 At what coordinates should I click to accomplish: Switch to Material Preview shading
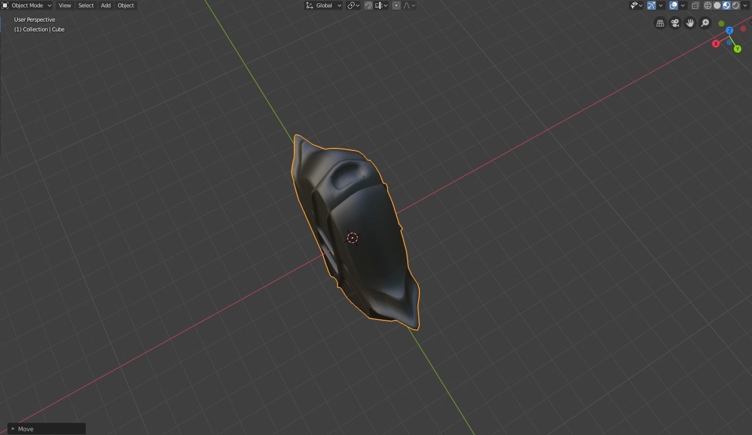click(x=726, y=5)
